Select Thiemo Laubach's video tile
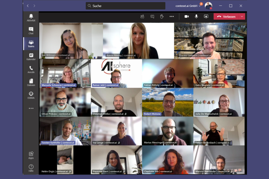This screenshot has width=269, height=179. [210, 41]
